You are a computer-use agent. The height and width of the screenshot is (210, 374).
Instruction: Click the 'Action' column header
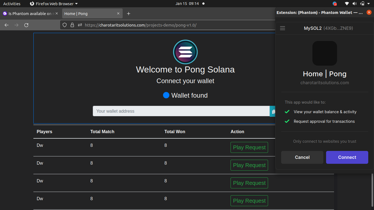click(x=237, y=132)
